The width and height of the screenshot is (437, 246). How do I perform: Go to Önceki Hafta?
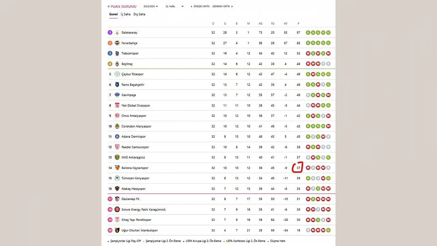(x=200, y=6)
